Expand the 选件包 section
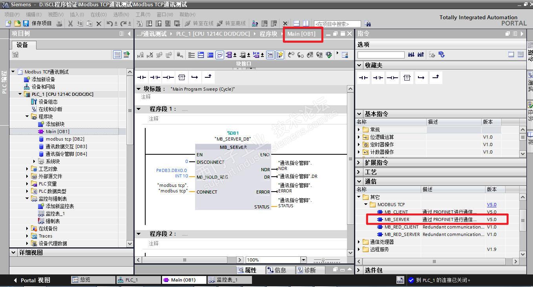 click(360, 270)
